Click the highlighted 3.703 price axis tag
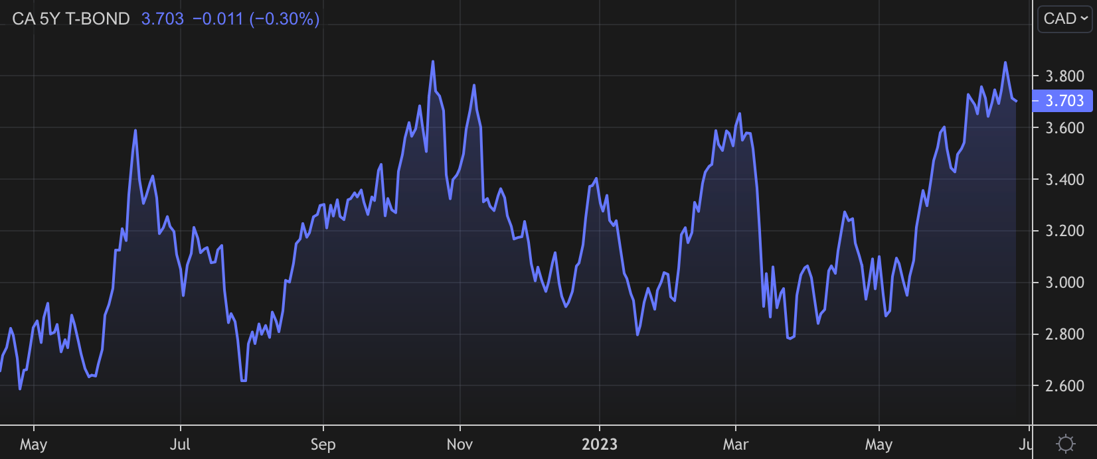Viewport: 1097px width, 459px height. pyautogui.click(x=1064, y=101)
